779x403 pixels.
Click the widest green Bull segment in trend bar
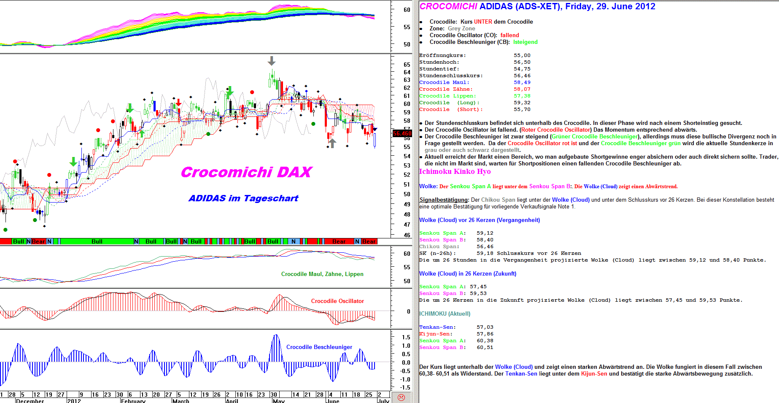pyautogui.click(x=97, y=241)
